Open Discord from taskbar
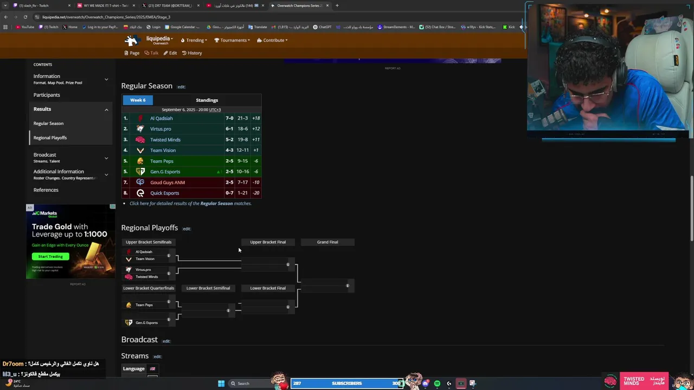The width and height of the screenshot is (694, 390). pos(425,383)
